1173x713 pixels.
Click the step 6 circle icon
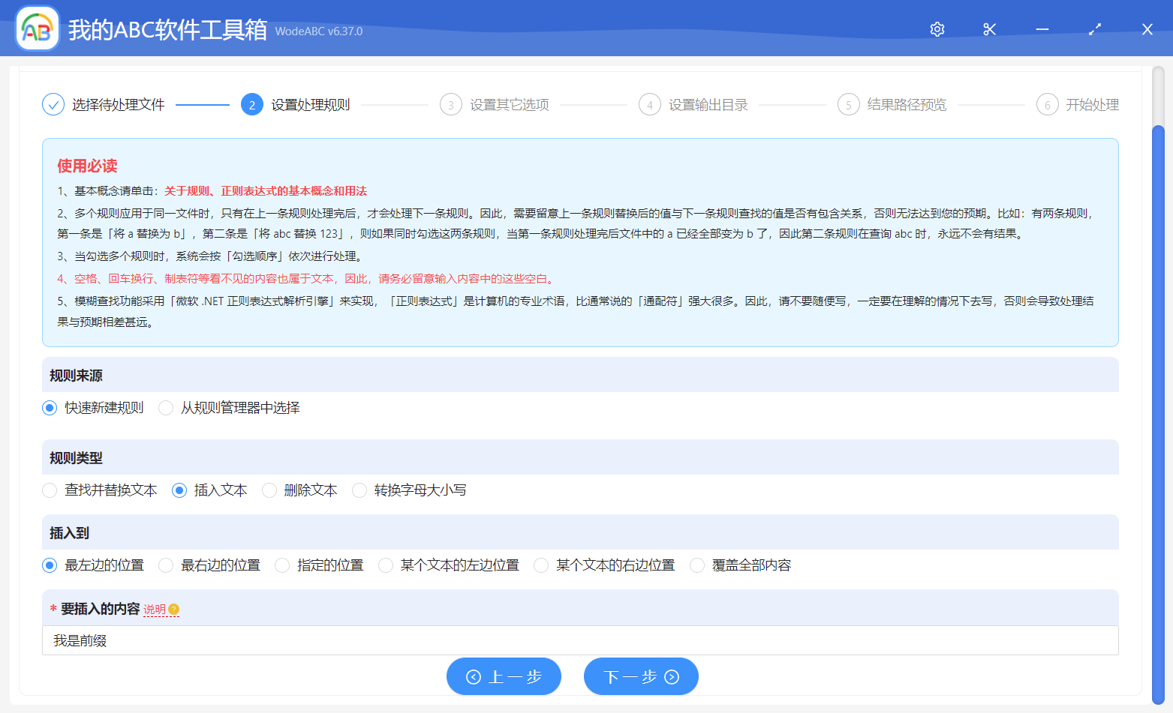tap(1047, 105)
